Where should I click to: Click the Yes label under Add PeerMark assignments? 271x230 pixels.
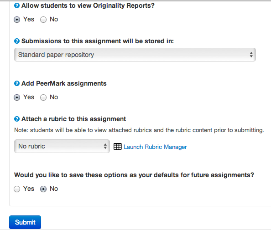[x=29, y=97]
